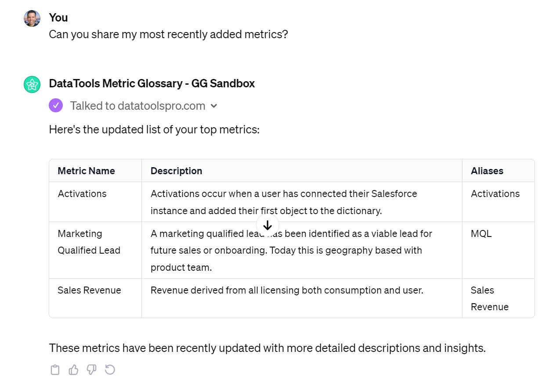Click the user profile photo avatar

pyautogui.click(x=32, y=18)
